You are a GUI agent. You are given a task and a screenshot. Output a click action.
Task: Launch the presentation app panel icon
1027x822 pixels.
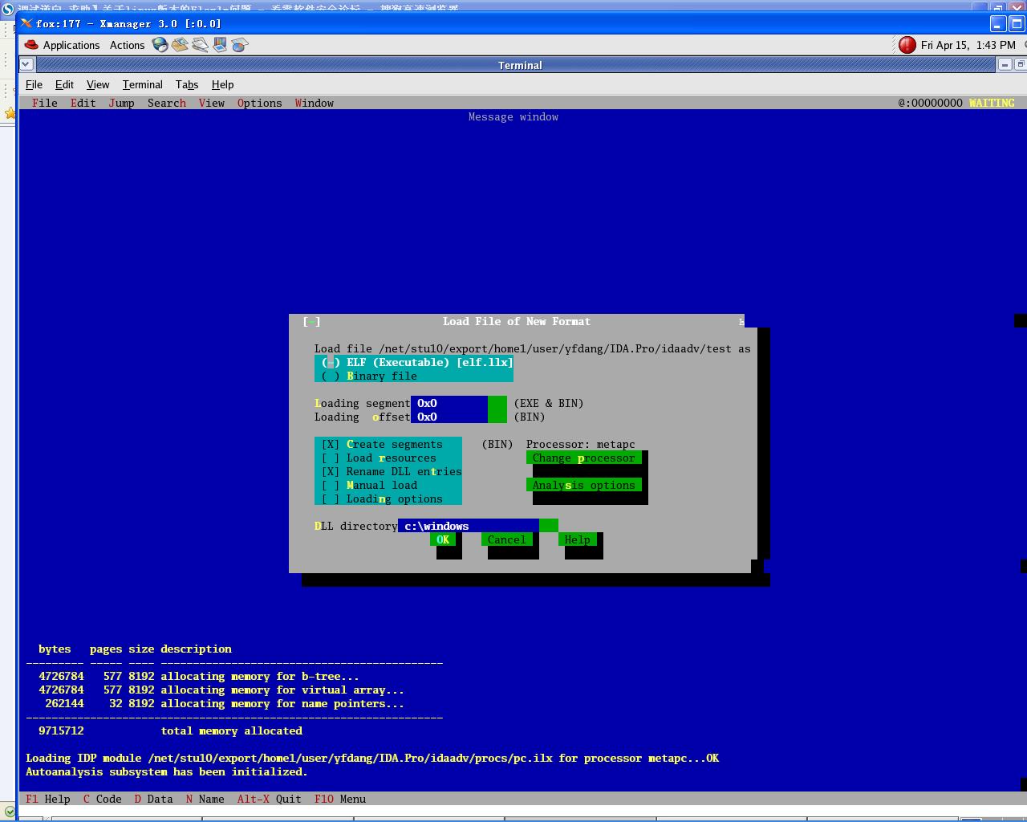click(x=220, y=45)
